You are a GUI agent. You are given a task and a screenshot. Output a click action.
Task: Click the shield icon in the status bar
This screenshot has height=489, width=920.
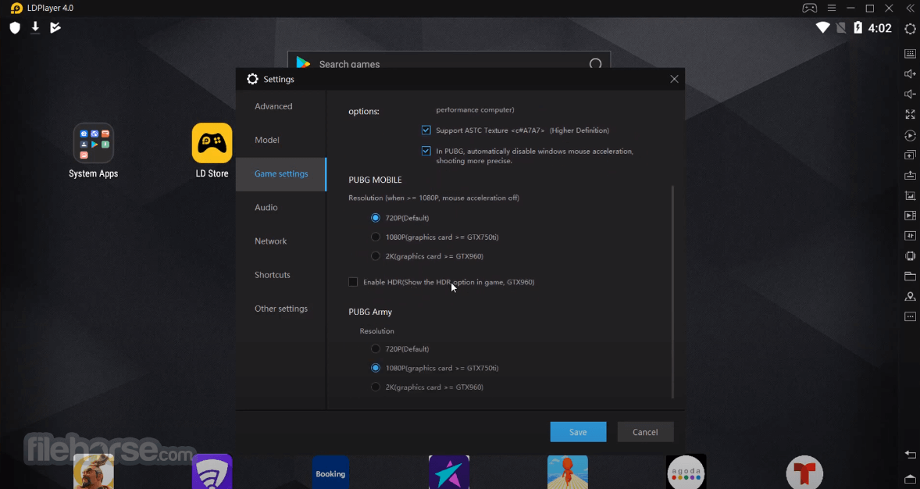click(15, 27)
